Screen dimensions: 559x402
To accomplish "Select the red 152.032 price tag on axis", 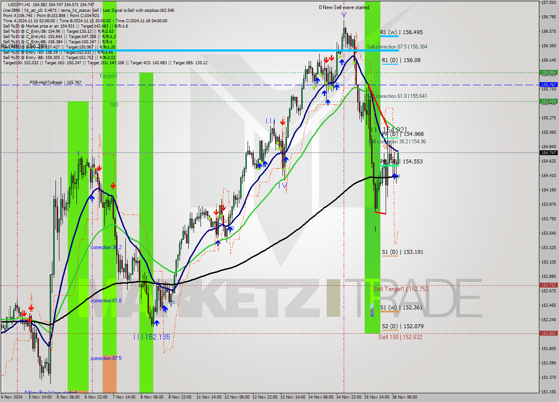I will (x=549, y=333).
